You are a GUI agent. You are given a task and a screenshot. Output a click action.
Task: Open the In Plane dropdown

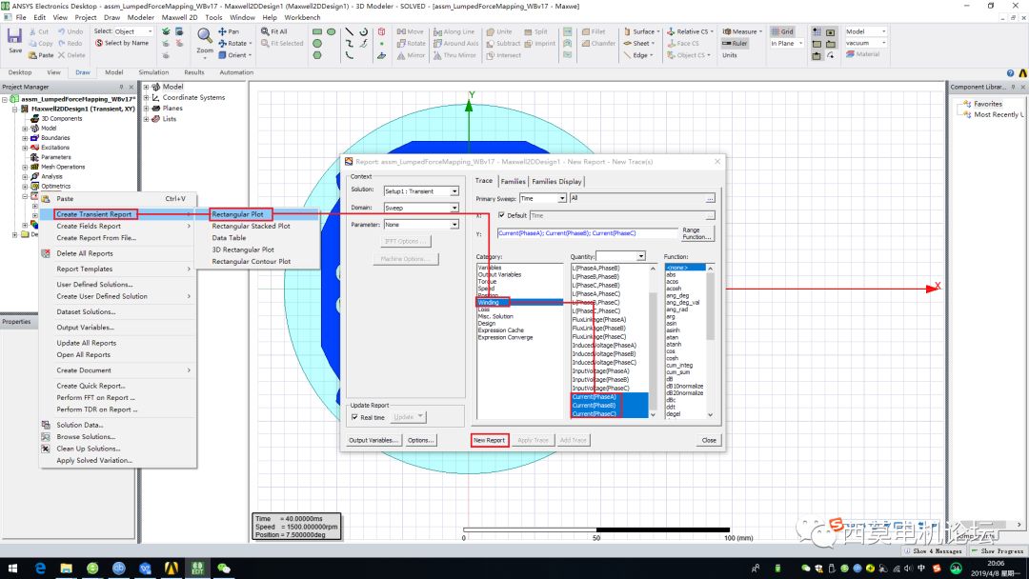pos(787,43)
